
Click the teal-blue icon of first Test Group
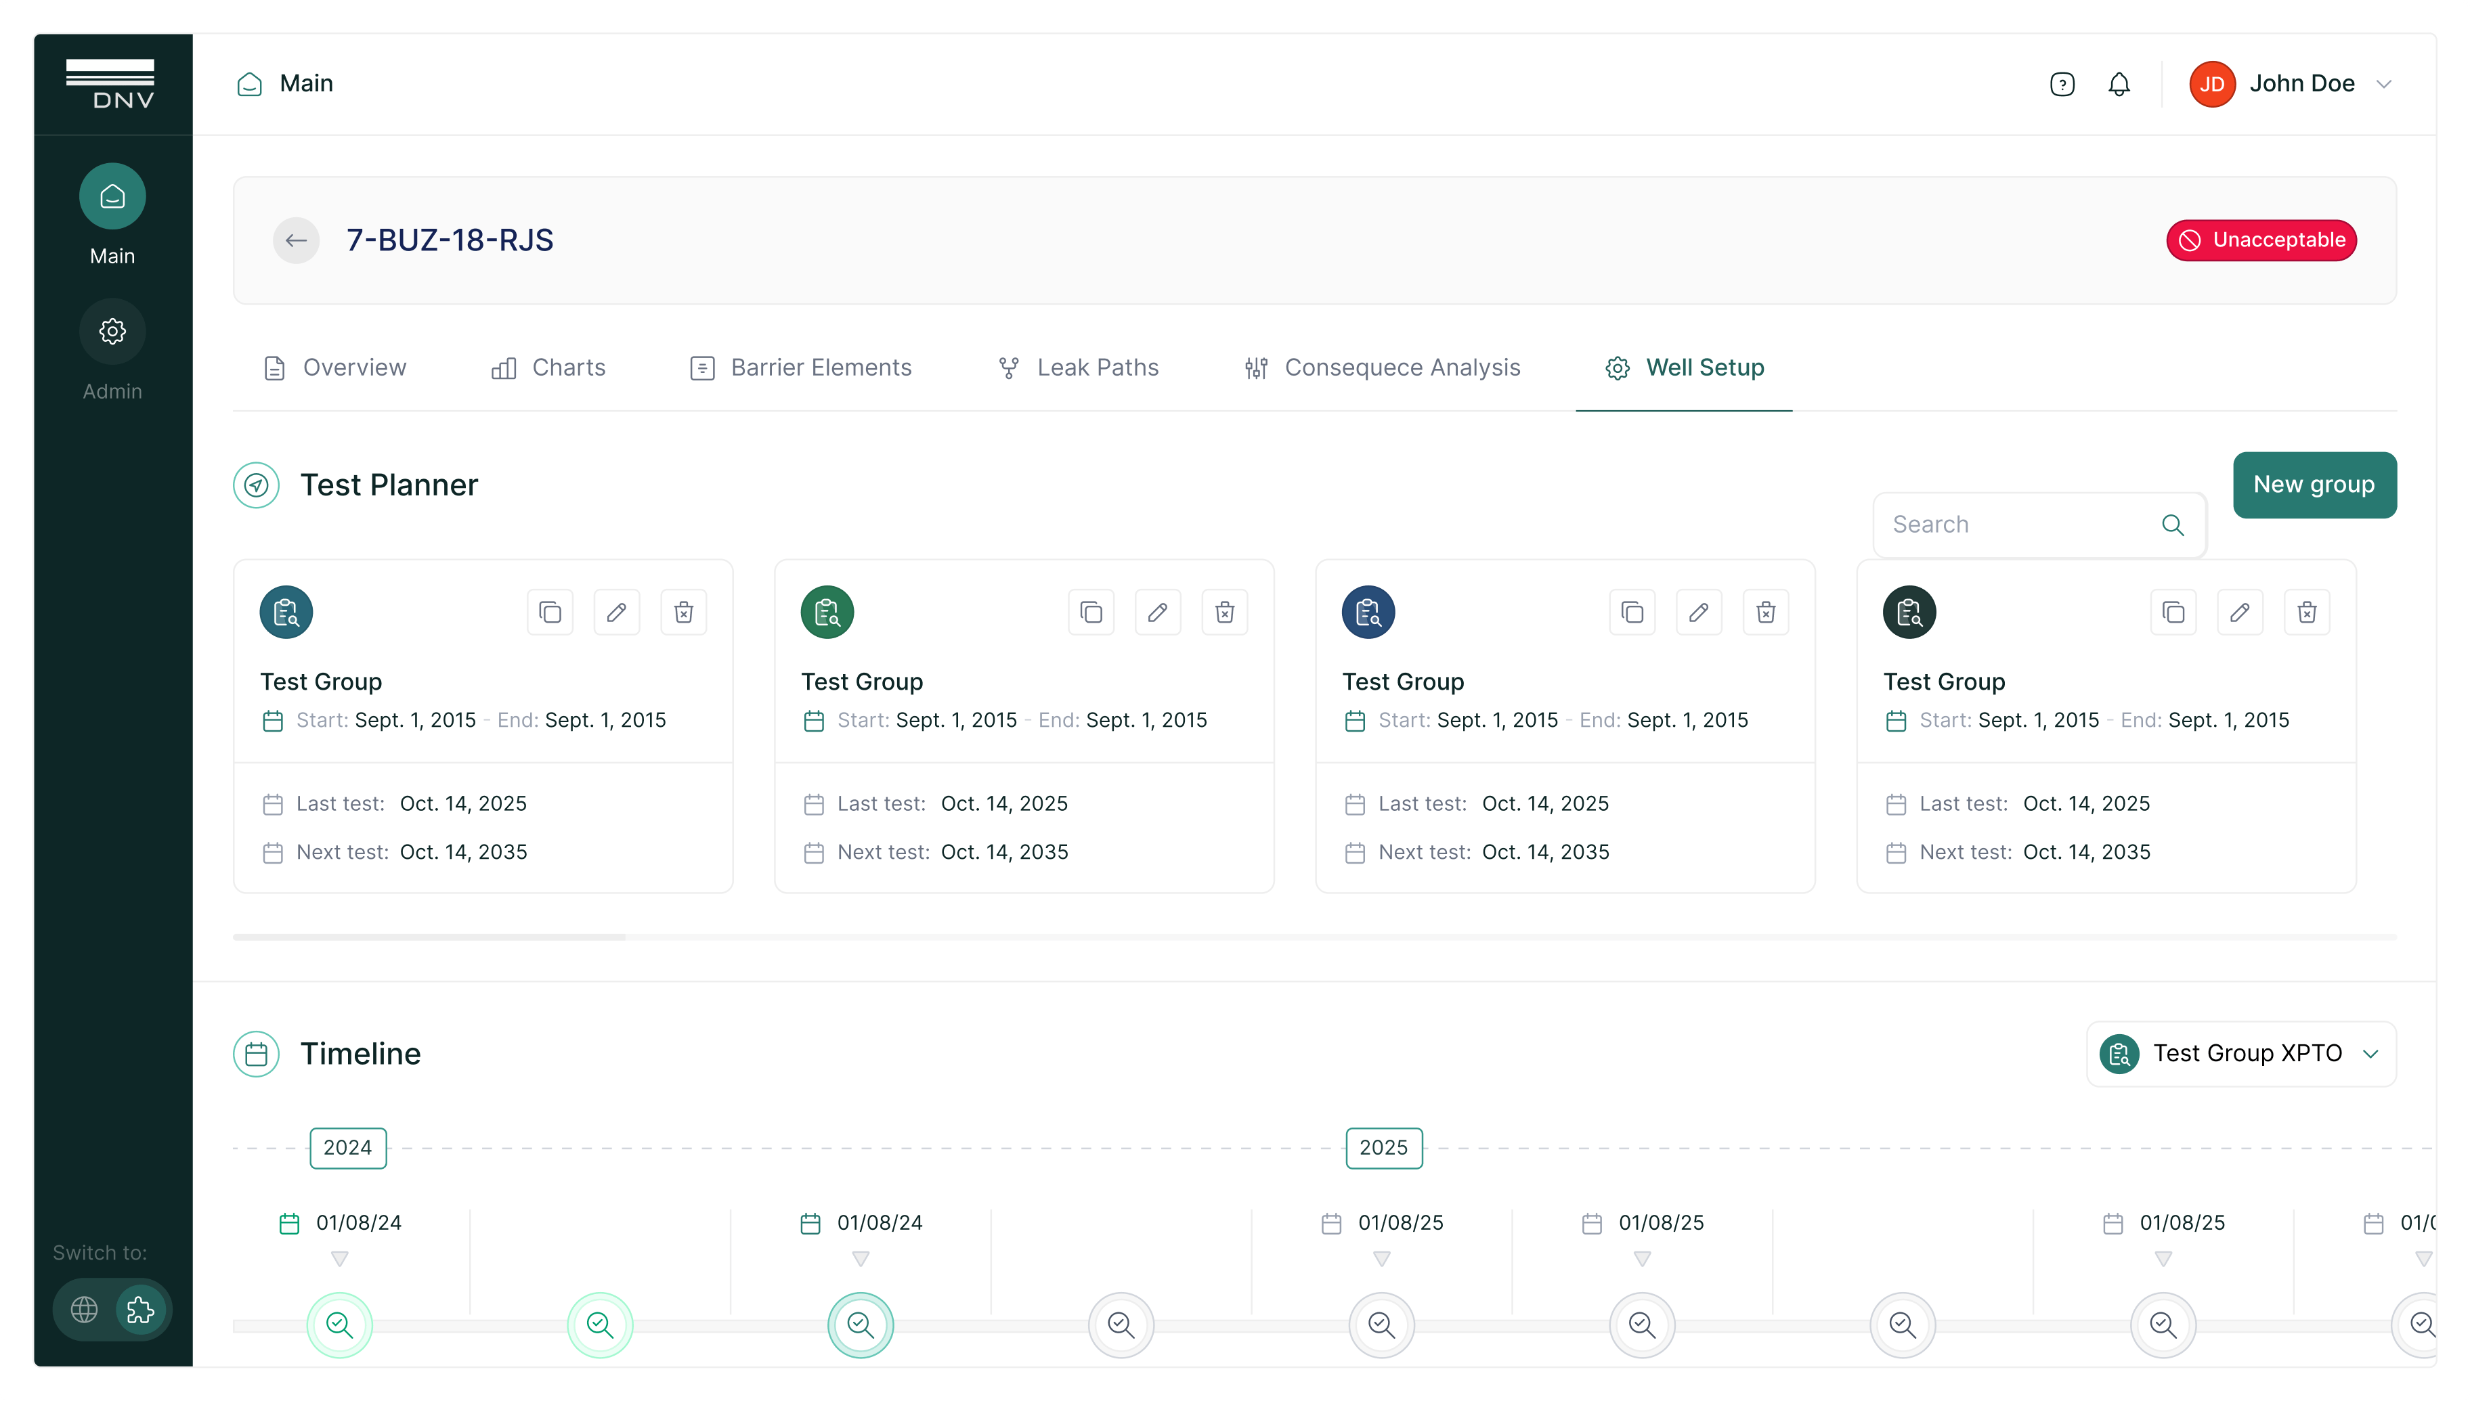(x=286, y=612)
